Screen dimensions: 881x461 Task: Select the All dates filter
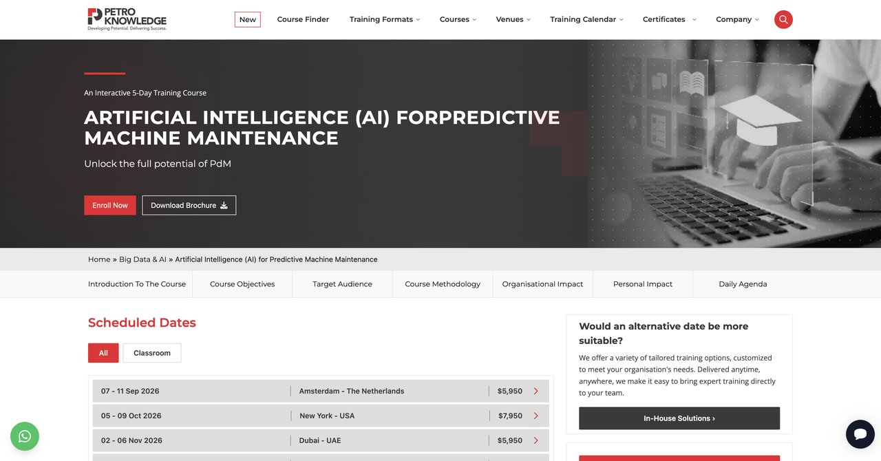pyautogui.click(x=103, y=353)
